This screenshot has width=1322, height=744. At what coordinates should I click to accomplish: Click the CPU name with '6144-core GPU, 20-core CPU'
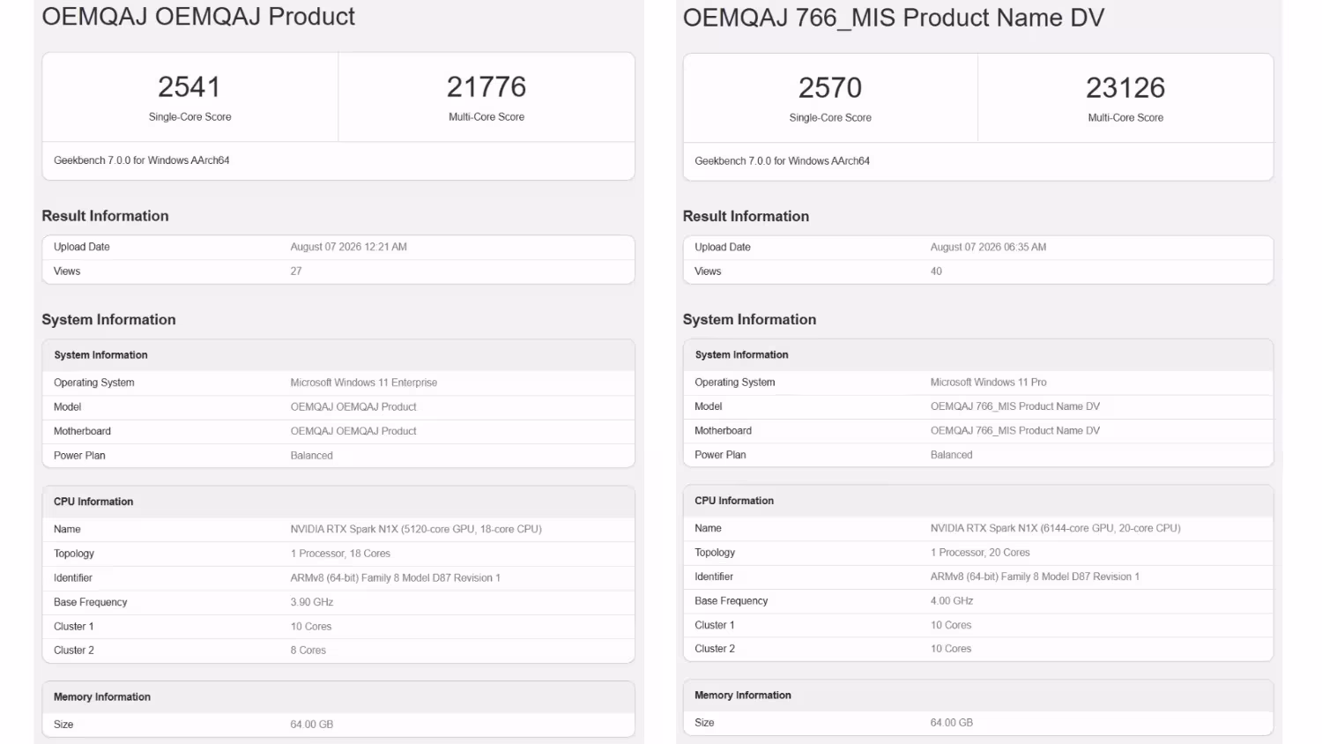pos(1056,528)
